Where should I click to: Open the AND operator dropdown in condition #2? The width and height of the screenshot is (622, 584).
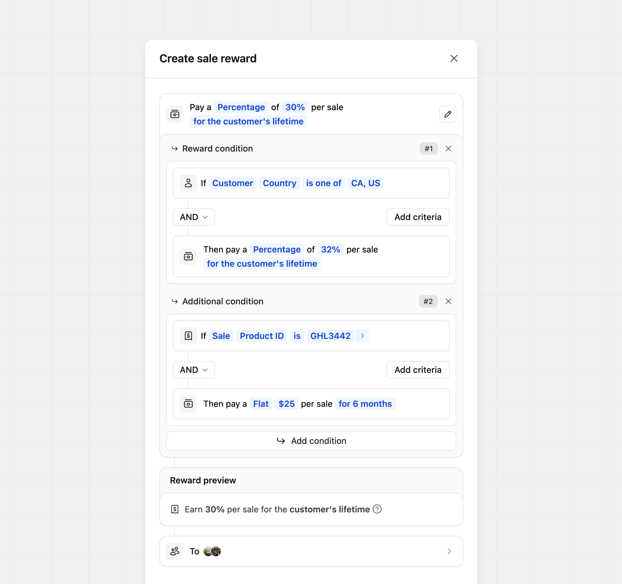pos(193,369)
